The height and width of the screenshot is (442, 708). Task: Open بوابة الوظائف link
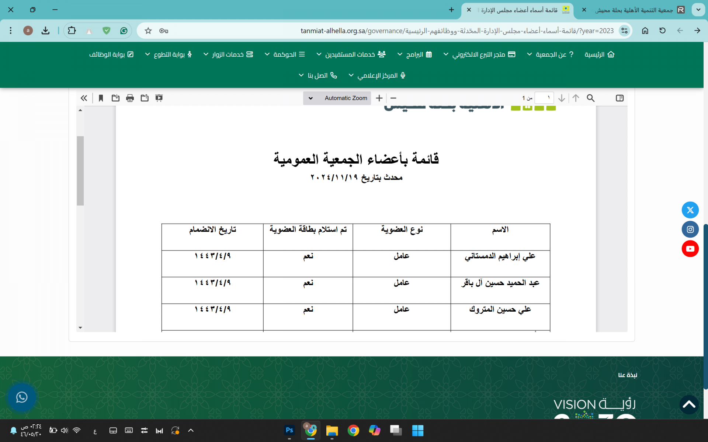pos(111,55)
